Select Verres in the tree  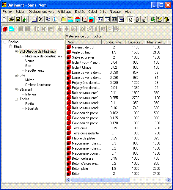point(30,61)
